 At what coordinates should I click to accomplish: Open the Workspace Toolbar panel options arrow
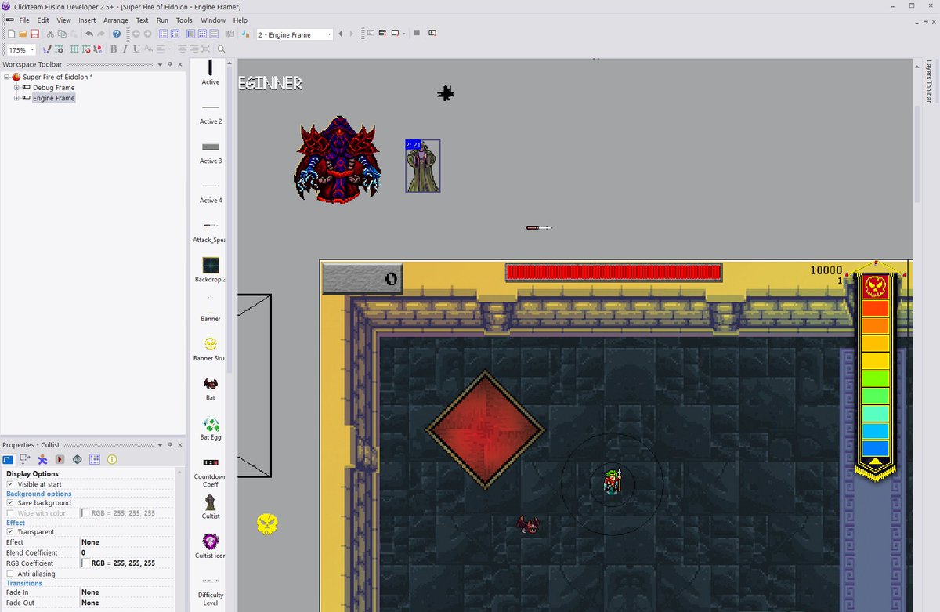[160, 64]
